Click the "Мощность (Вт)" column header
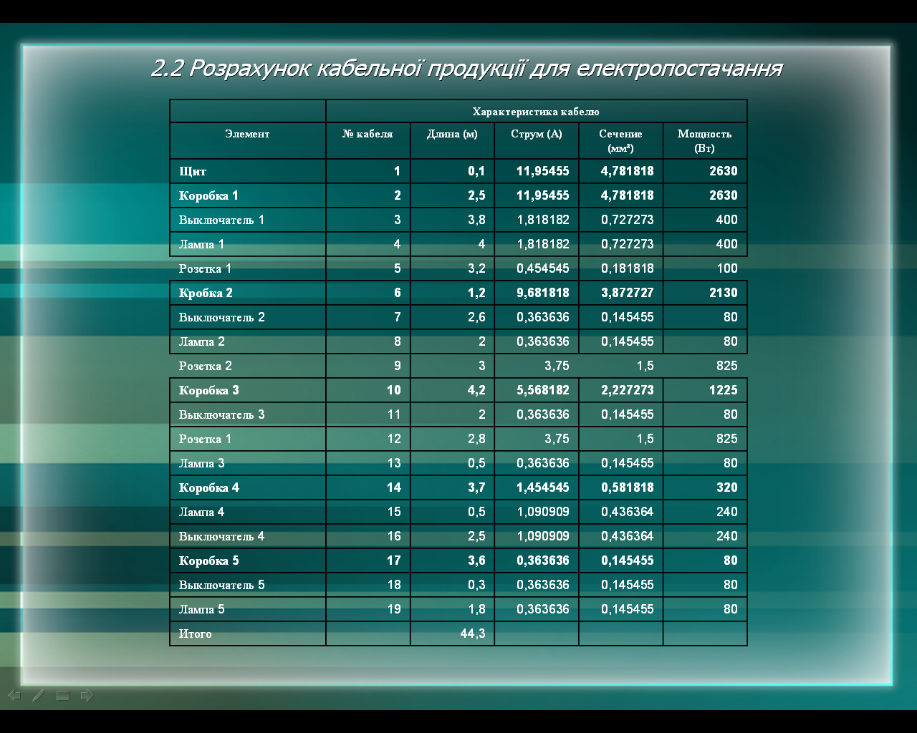The width and height of the screenshot is (917, 733). (705, 141)
